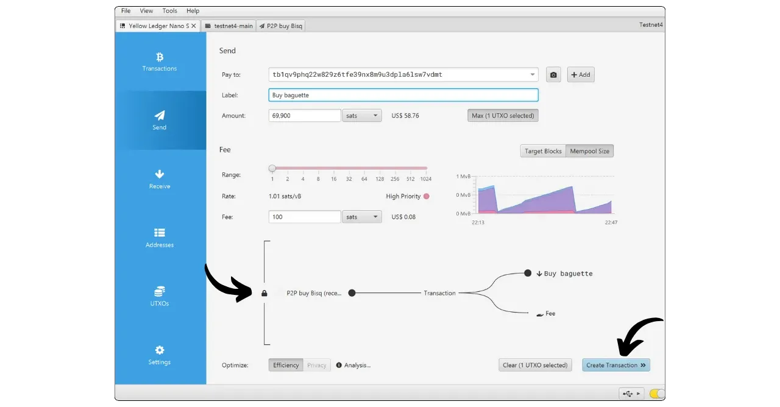Click the USB device connection icon

(628, 394)
